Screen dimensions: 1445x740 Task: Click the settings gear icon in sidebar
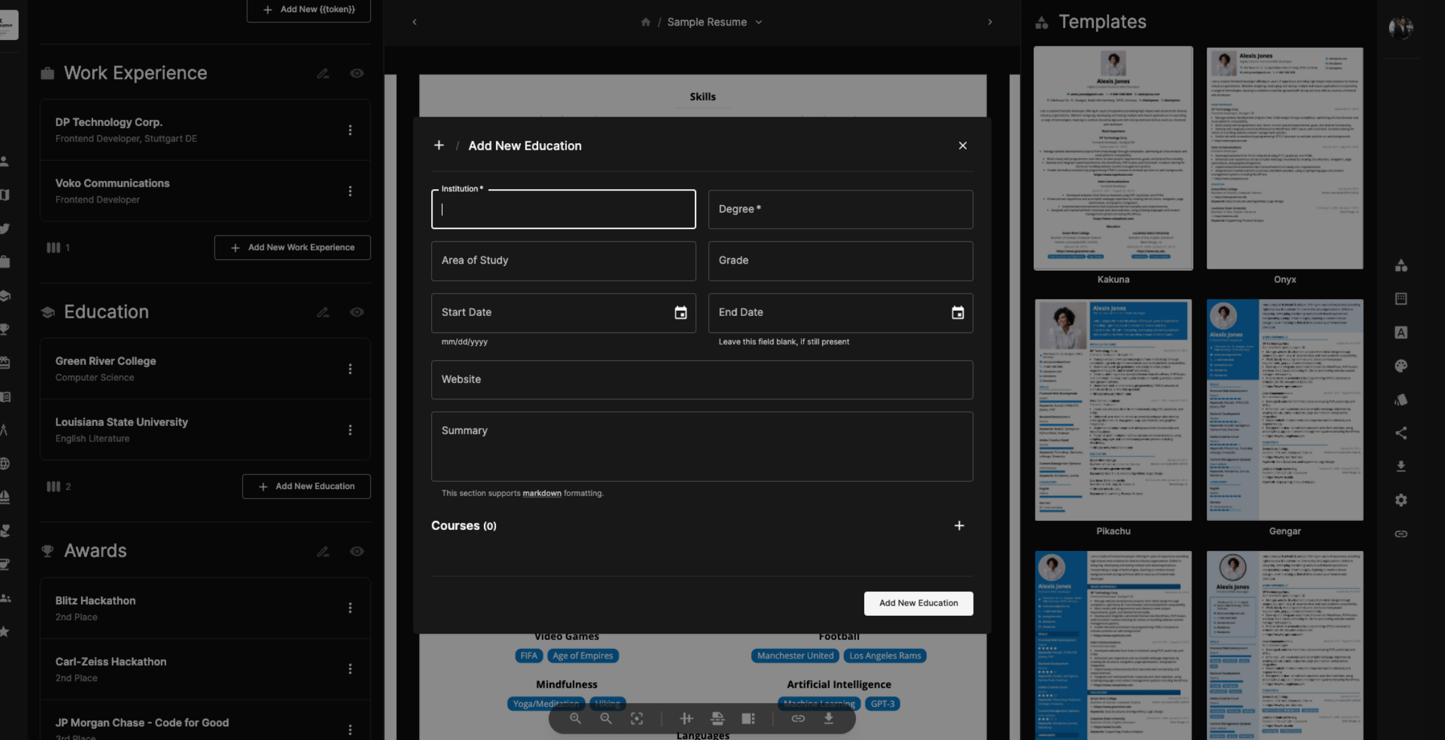coord(1400,499)
